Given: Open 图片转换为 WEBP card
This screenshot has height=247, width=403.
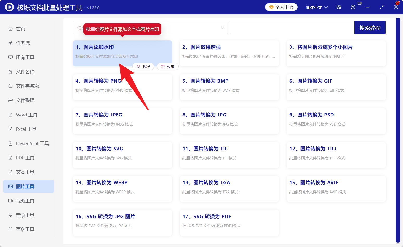Looking at the screenshot, I should (122, 189).
